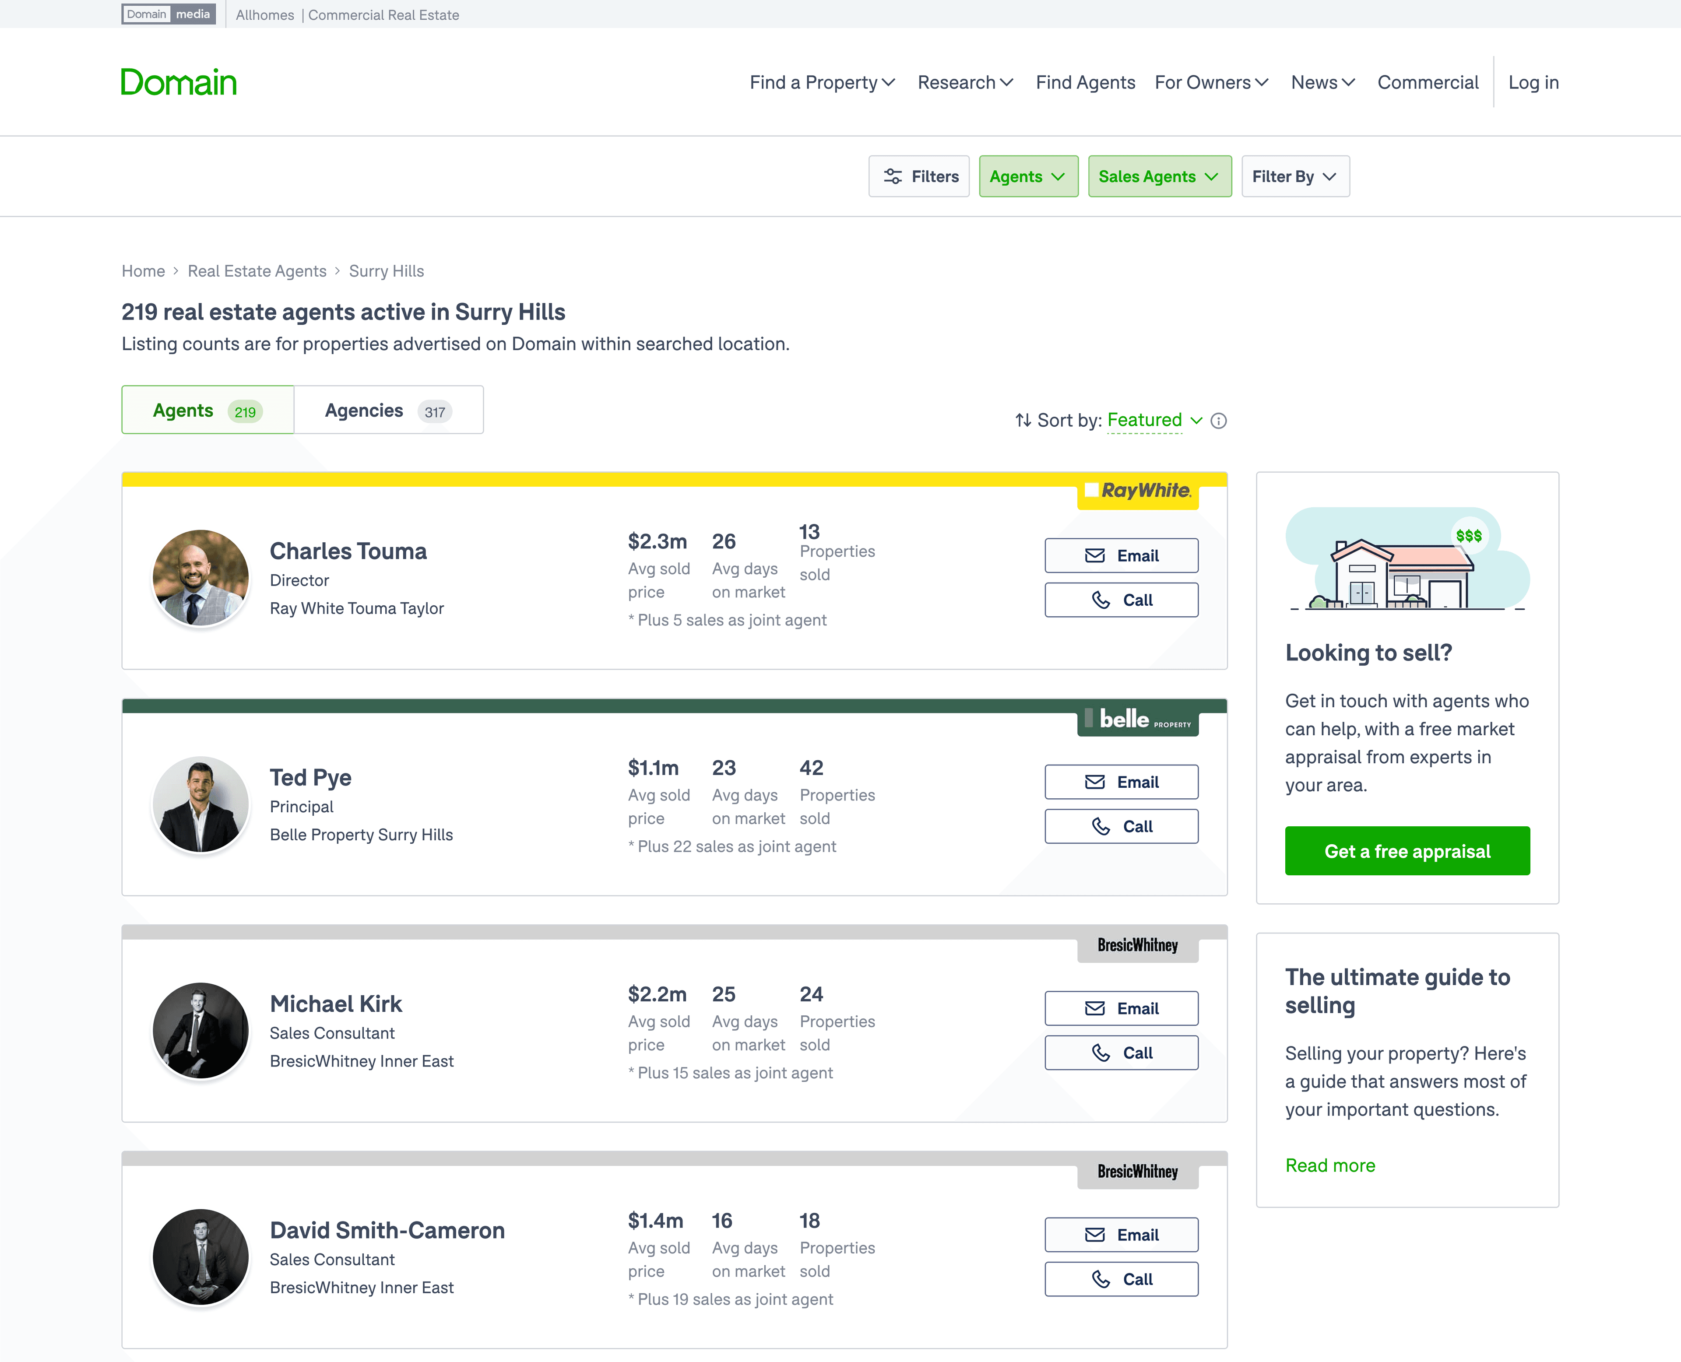Image resolution: width=1681 pixels, height=1362 pixels.
Task: Email Charles Touma
Action: tap(1122, 555)
